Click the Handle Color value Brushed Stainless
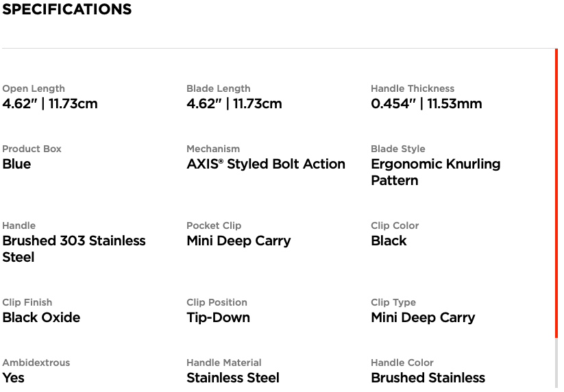This screenshot has width=564, height=392. [x=428, y=378]
